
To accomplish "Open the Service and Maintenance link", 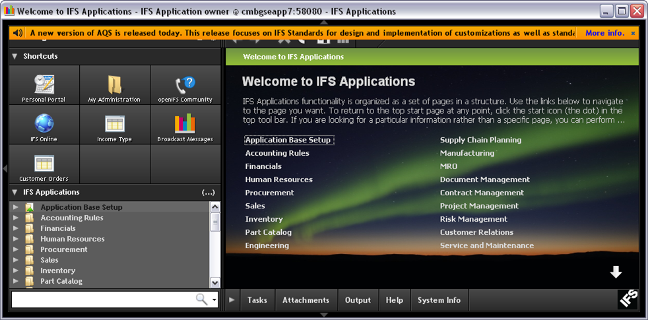I will point(487,245).
